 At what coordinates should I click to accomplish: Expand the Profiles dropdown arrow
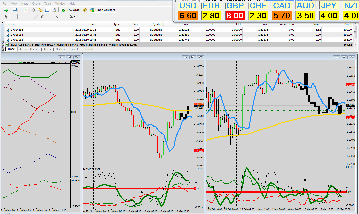click(19, 10)
